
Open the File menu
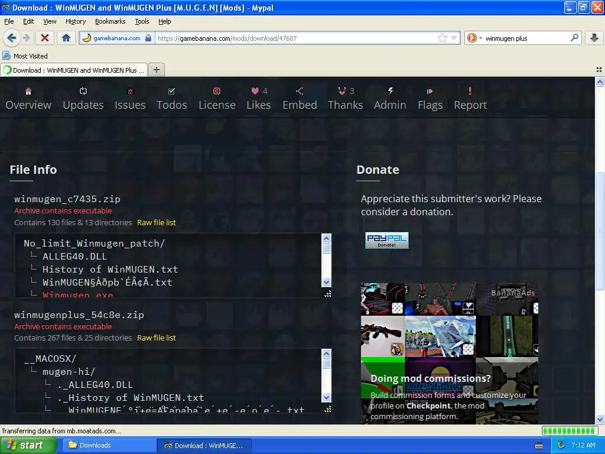click(9, 21)
